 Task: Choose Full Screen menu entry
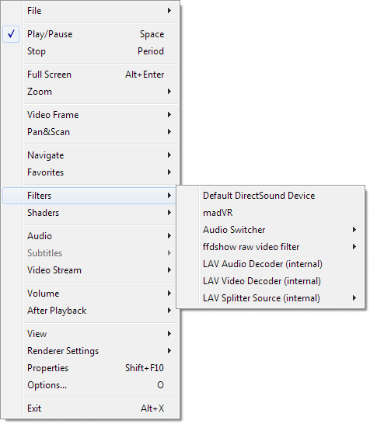(x=90, y=75)
